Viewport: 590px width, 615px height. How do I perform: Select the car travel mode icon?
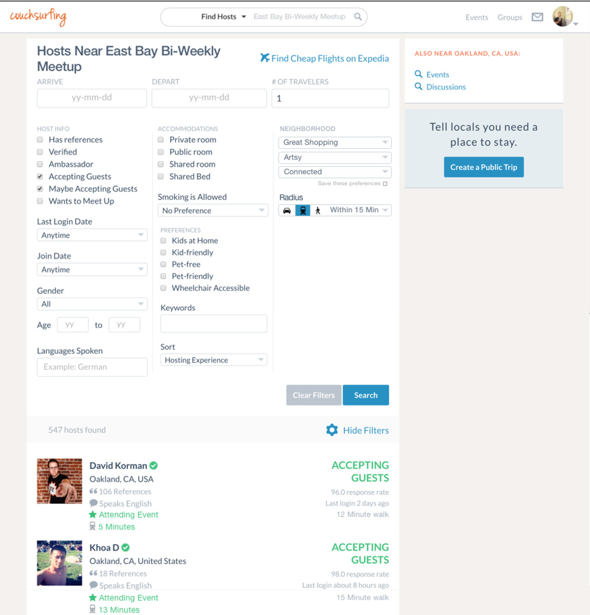287,210
